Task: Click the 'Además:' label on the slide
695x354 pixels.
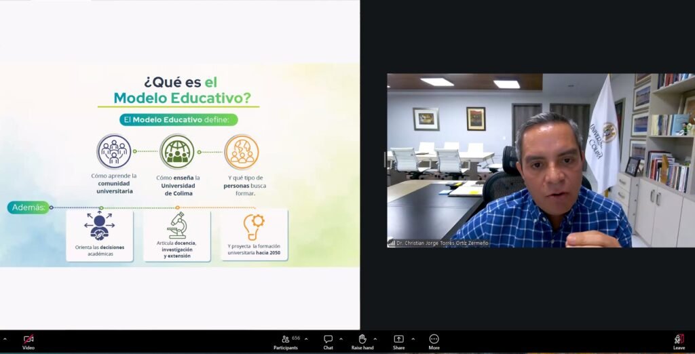Action: (x=29, y=208)
